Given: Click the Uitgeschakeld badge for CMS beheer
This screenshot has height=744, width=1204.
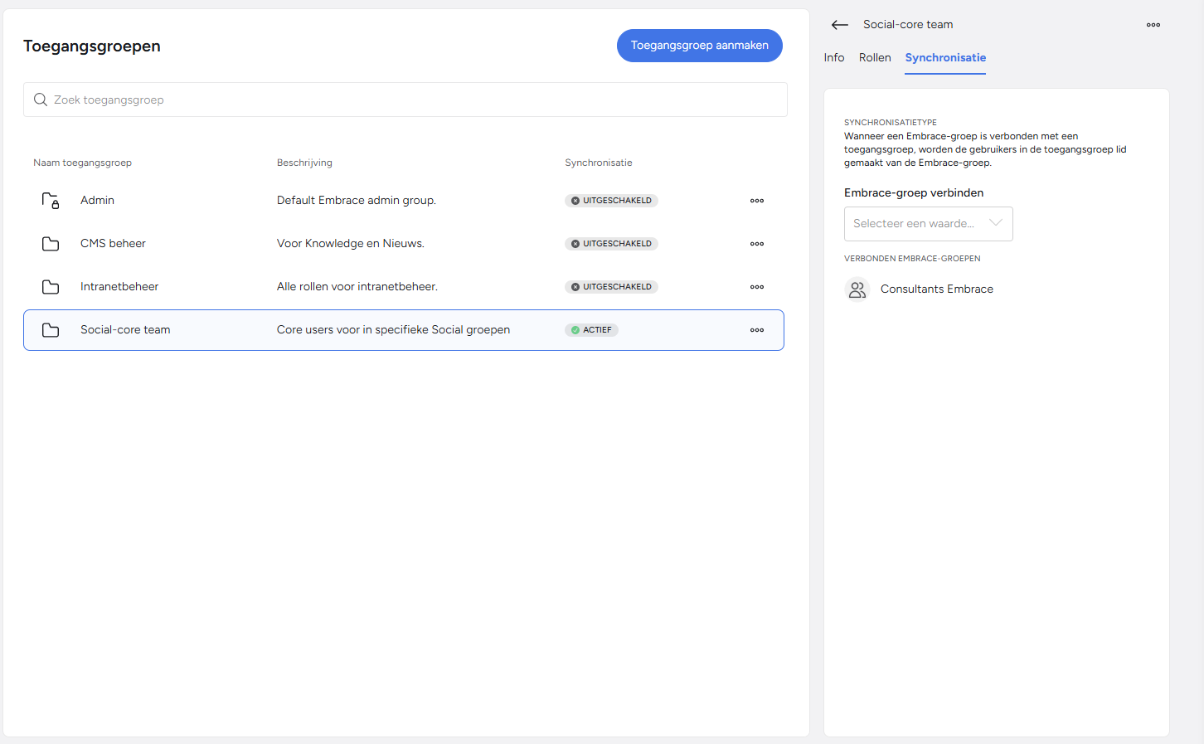Looking at the screenshot, I should click(x=611, y=244).
